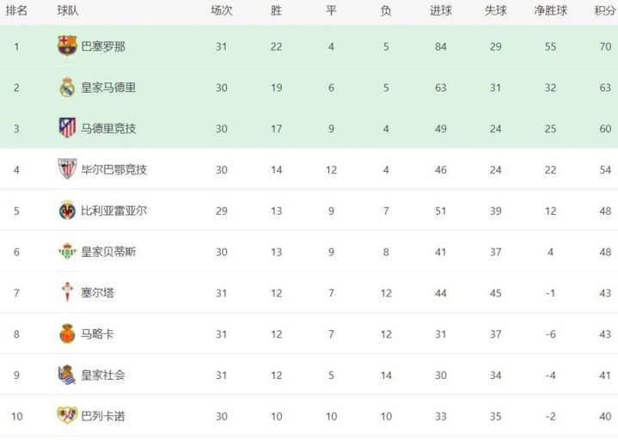Click the Real Madrid club crest

coord(67,88)
